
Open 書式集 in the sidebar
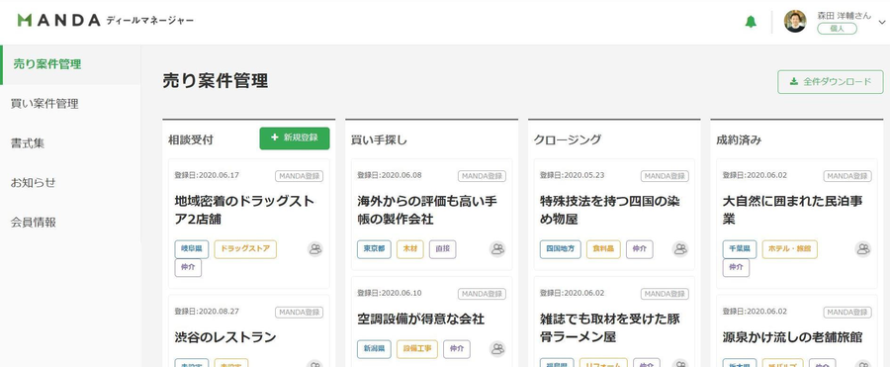click(70, 143)
